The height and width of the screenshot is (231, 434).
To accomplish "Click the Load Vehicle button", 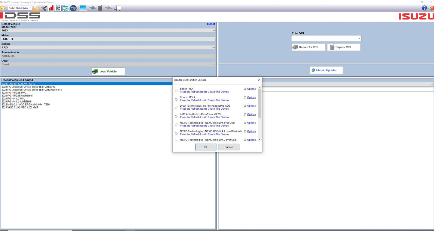I will (108, 71).
